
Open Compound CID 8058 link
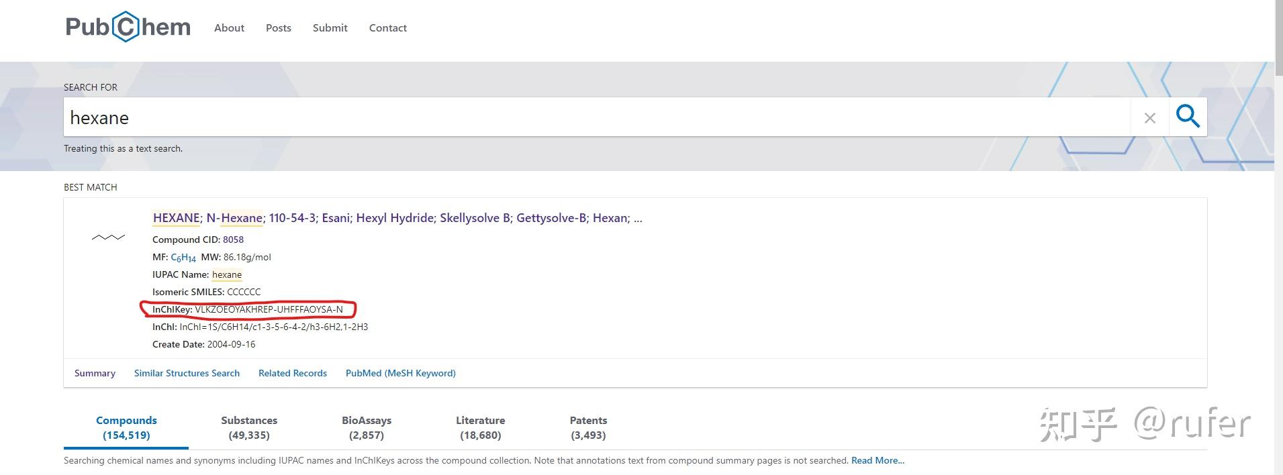point(233,240)
